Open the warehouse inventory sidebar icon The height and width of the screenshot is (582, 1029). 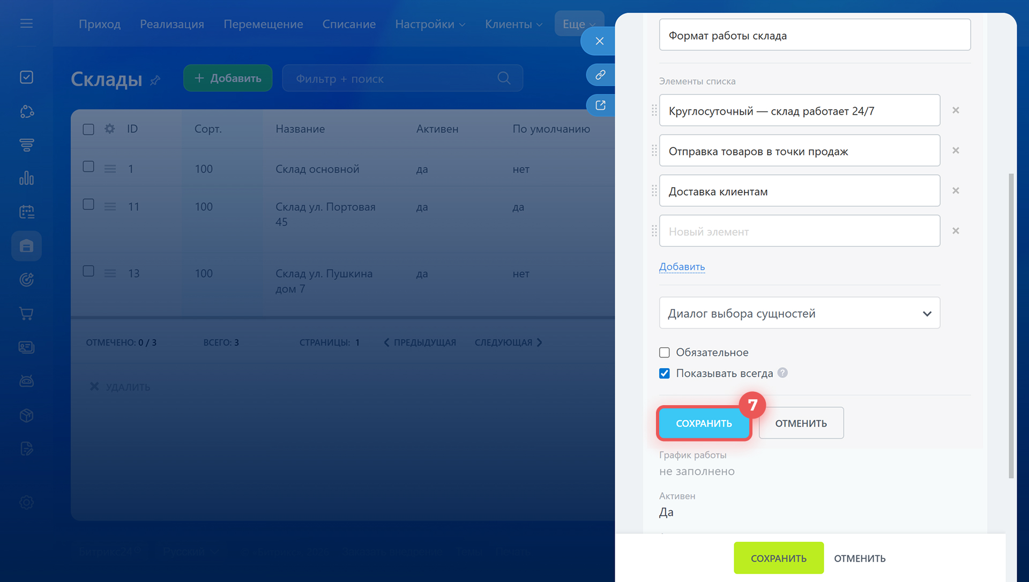26,246
